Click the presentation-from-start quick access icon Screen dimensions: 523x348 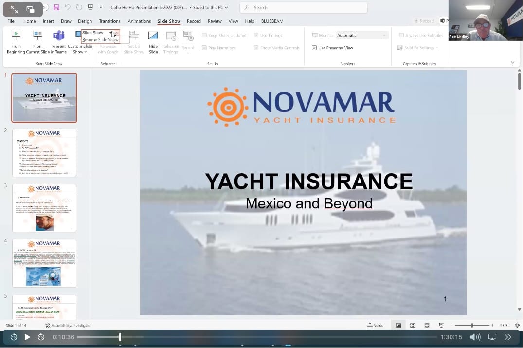[x=90, y=7]
